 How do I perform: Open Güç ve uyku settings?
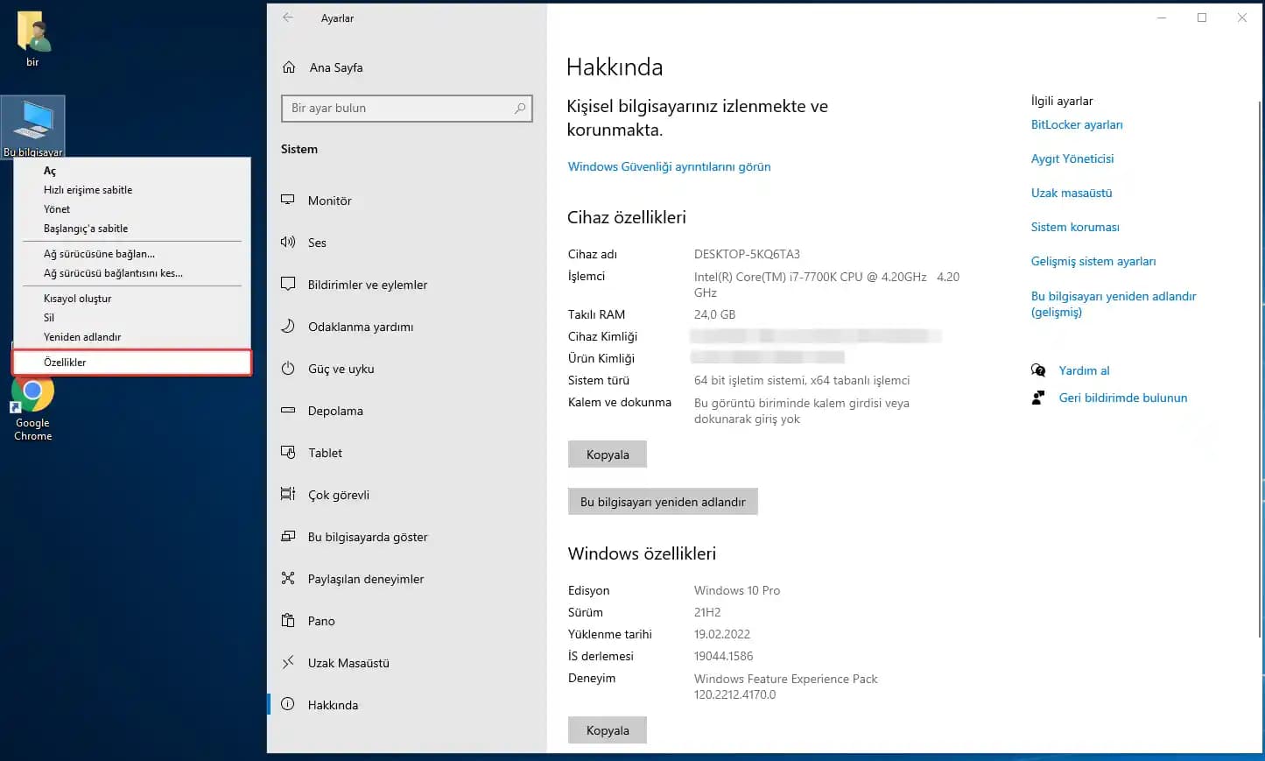(x=340, y=369)
